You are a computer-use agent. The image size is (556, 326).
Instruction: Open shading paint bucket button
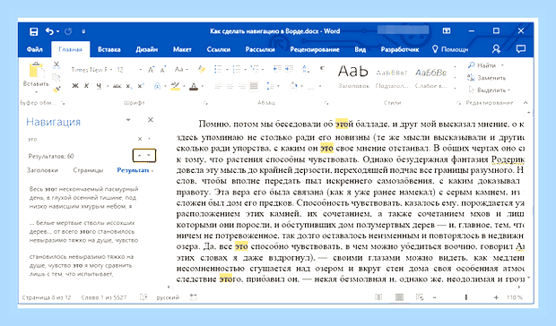(x=293, y=86)
